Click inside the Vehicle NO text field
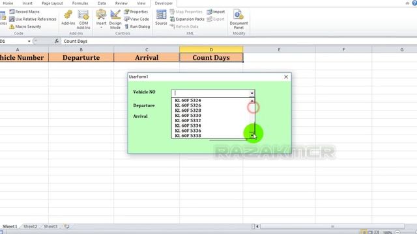The height and width of the screenshot is (234, 417). point(210,93)
